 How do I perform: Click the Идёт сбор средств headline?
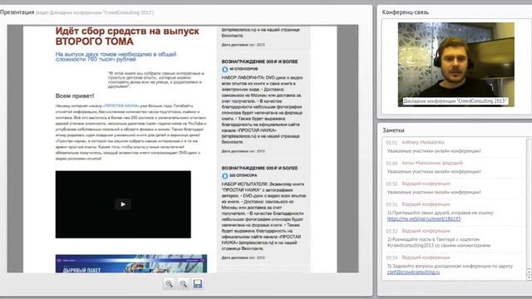[x=127, y=37]
